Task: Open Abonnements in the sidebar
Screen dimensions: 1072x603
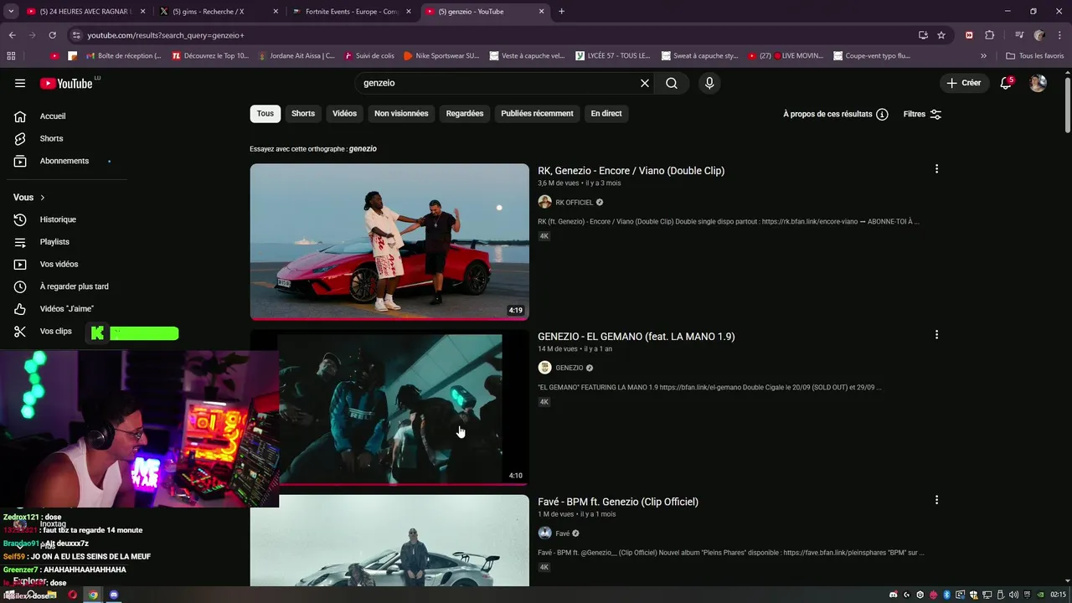Action: (x=64, y=161)
